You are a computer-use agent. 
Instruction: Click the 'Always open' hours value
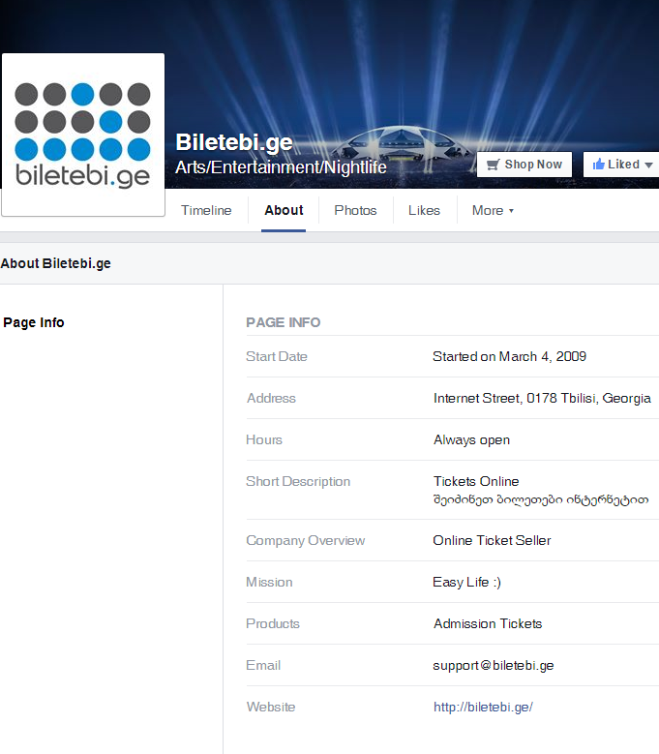[x=471, y=440]
